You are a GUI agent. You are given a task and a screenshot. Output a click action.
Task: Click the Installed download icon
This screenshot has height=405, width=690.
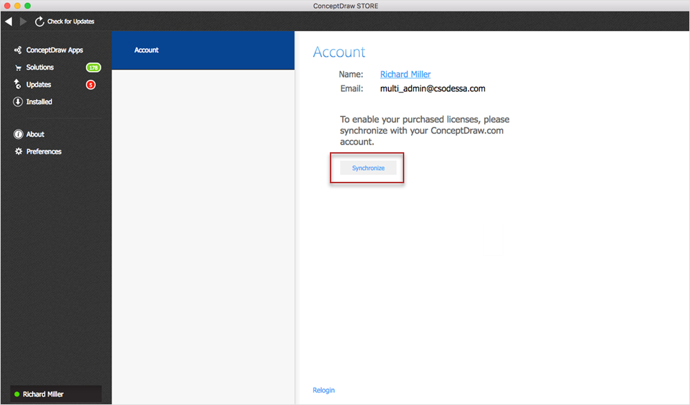pyautogui.click(x=18, y=102)
